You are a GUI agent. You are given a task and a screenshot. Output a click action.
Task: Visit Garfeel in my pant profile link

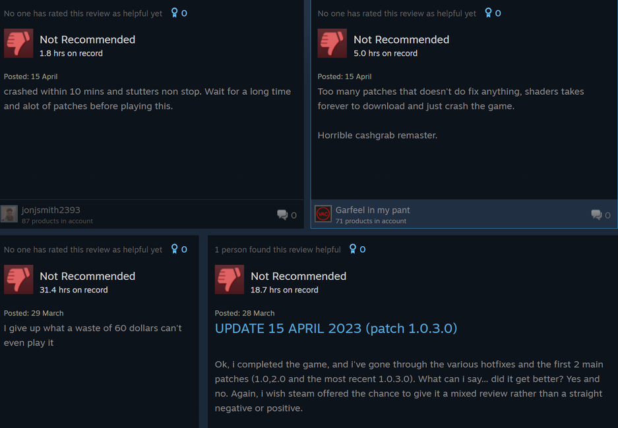373,210
